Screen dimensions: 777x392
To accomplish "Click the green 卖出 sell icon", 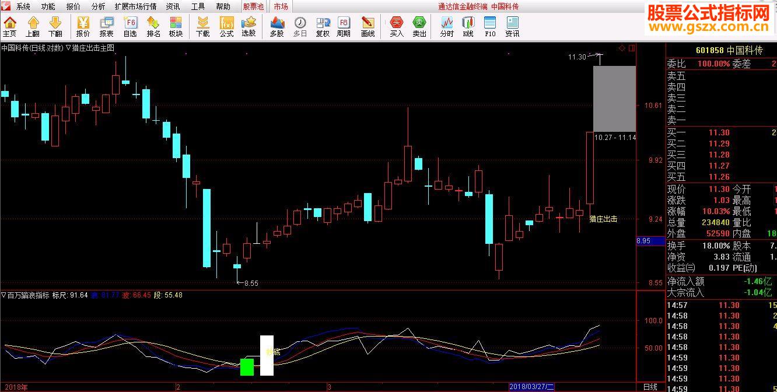I will [x=419, y=27].
